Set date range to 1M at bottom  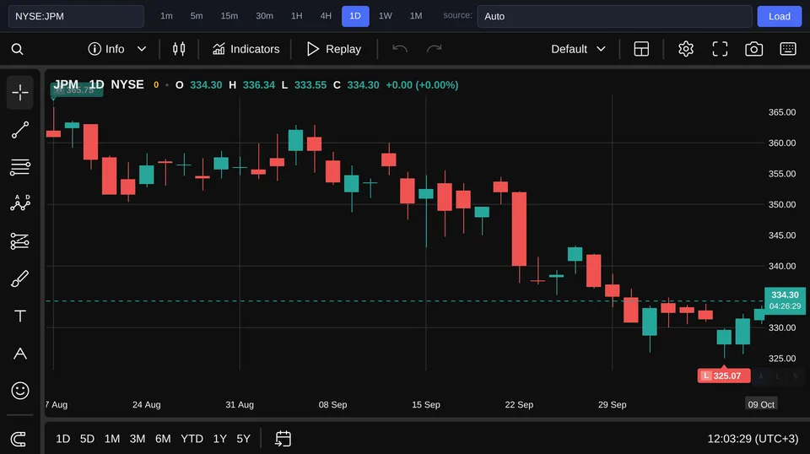112,439
